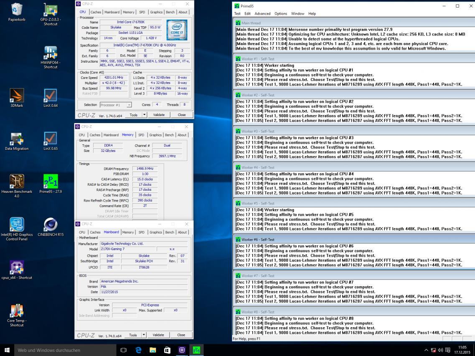Launch LinX 0.64 desktop icon
This screenshot has width=475, height=356.
(50, 98)
